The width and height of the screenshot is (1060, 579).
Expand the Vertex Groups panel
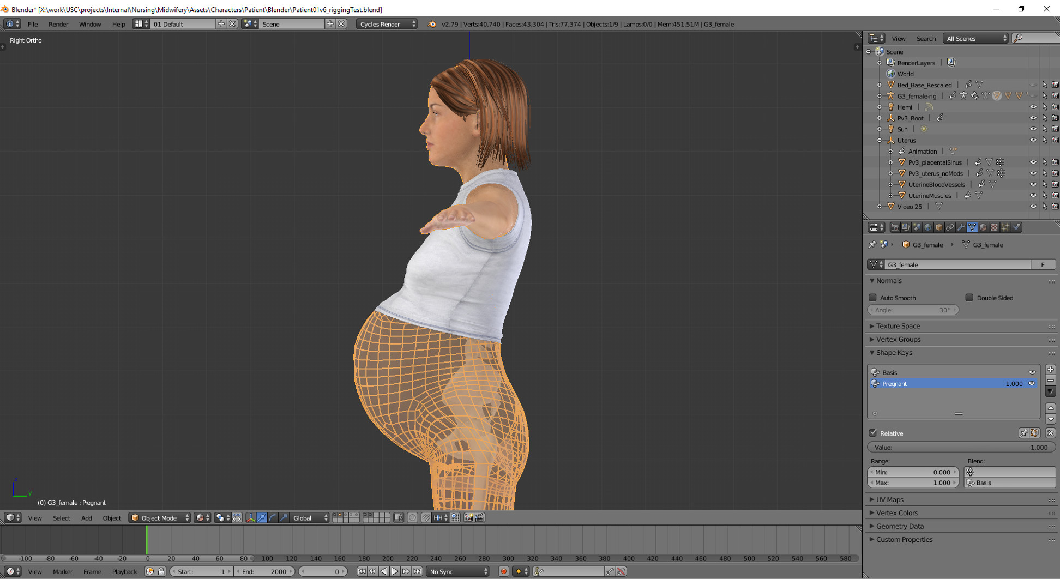(898, 339)
